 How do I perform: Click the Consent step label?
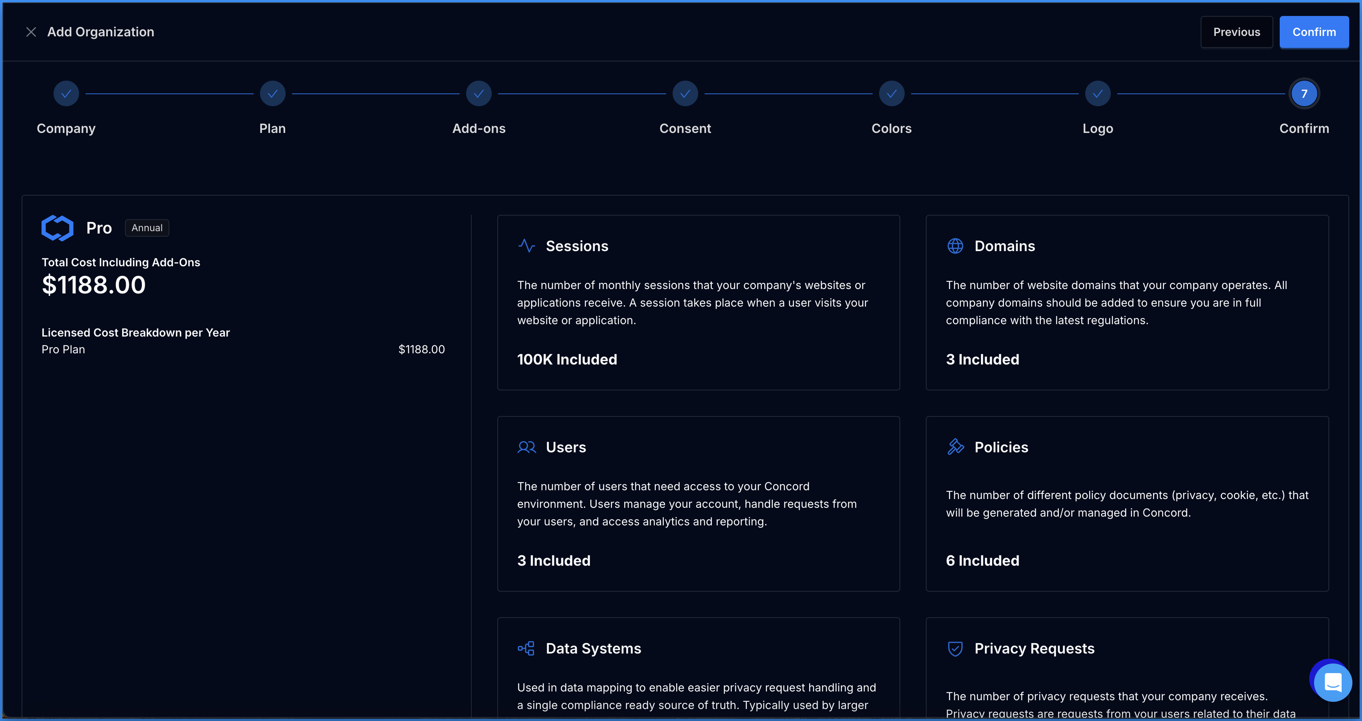685,129
